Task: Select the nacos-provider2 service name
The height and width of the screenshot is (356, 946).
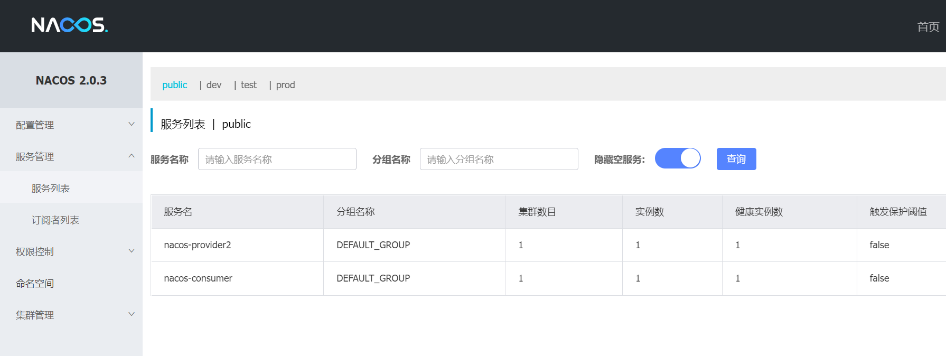Action: [198, 245]
